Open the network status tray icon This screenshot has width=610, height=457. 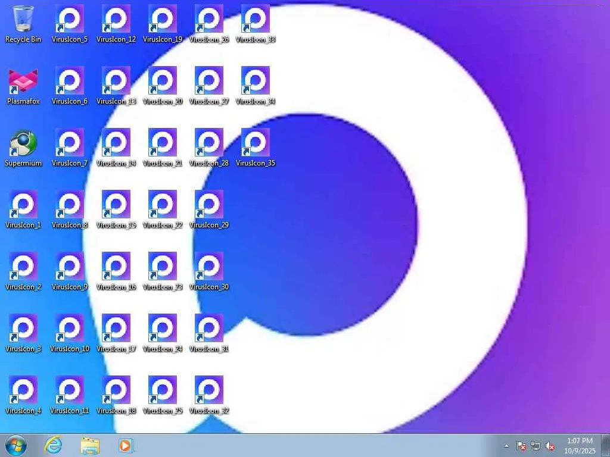click(536, 446)
